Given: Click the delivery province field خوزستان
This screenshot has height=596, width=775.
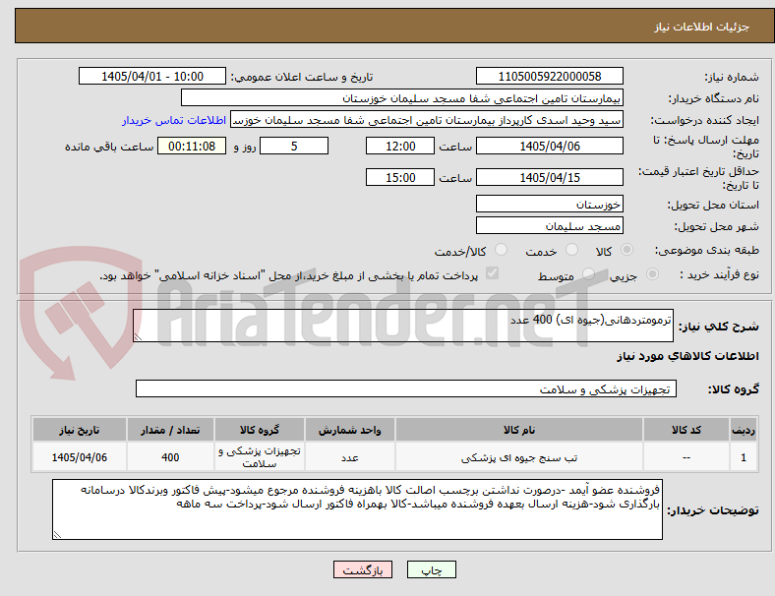Looking at the screenshot, I should 549,204.
